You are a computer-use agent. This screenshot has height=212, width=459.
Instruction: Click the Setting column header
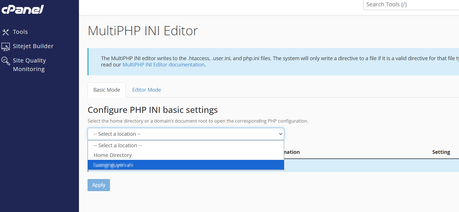(441, 152)
